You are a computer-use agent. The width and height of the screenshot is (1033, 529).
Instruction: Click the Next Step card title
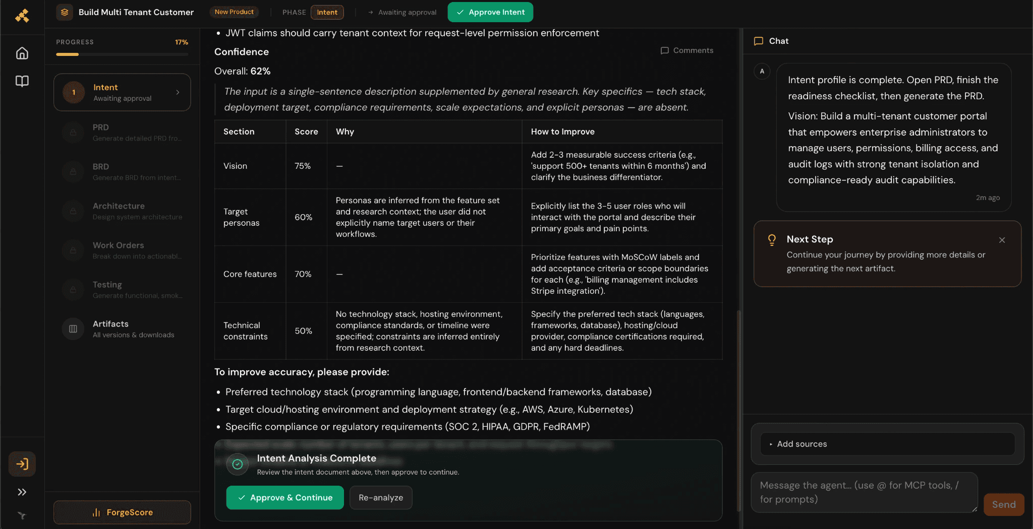click(x=810, y=239)
